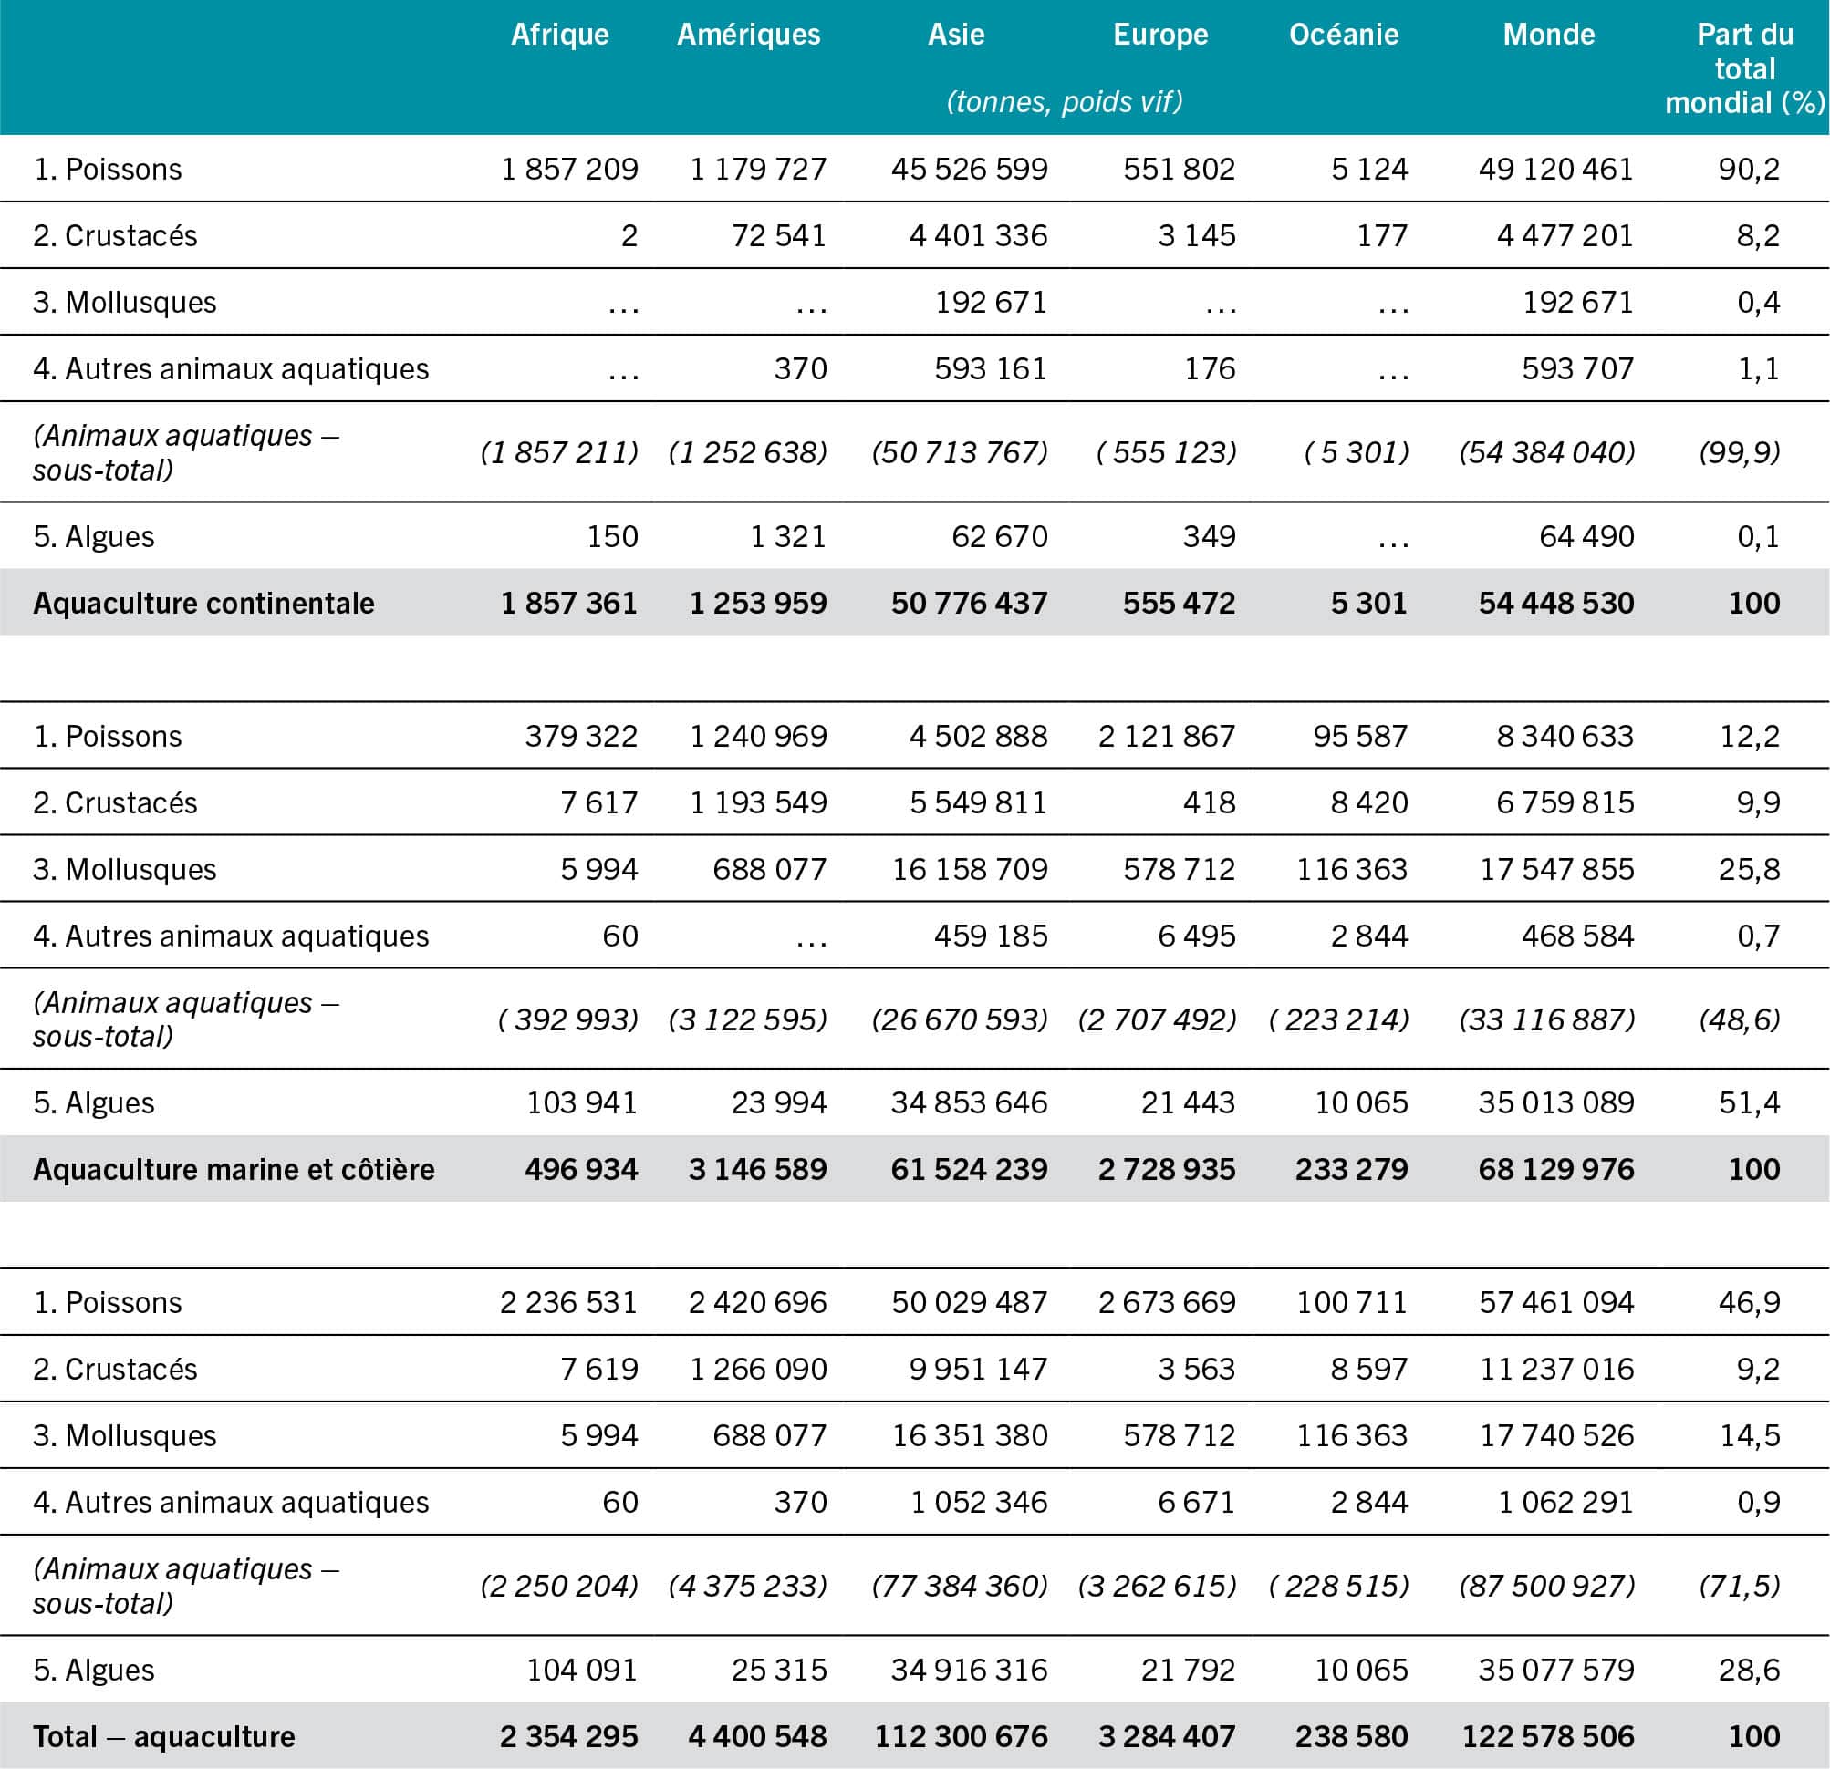Click the value 34 853 646
This screenshot has height=1769, width=1830.
[x=969, y=1102]
